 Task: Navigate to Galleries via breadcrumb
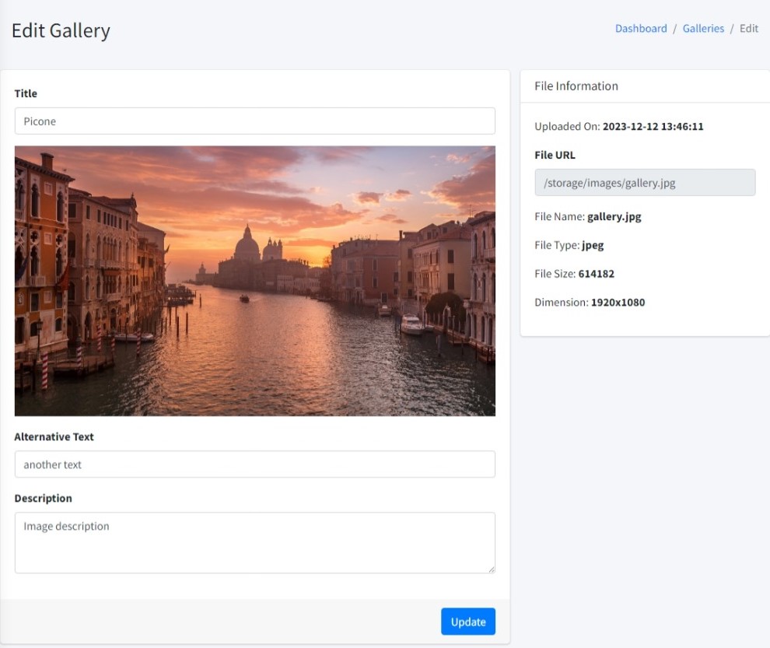702,28
